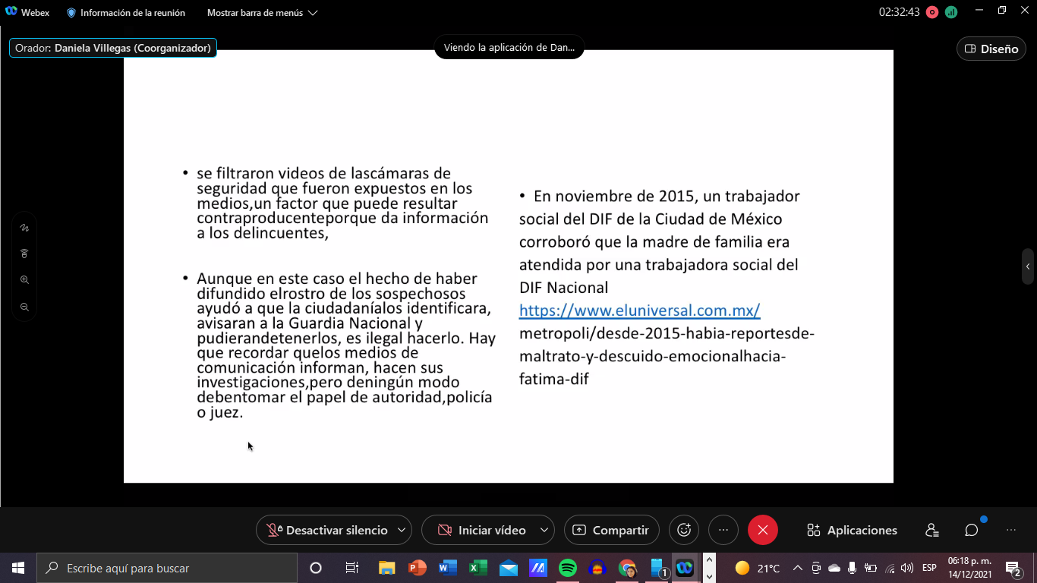Screen dimensions: 1037x583
Task: Click the Webex taskbar icon
Action: [x=685, y=568]
